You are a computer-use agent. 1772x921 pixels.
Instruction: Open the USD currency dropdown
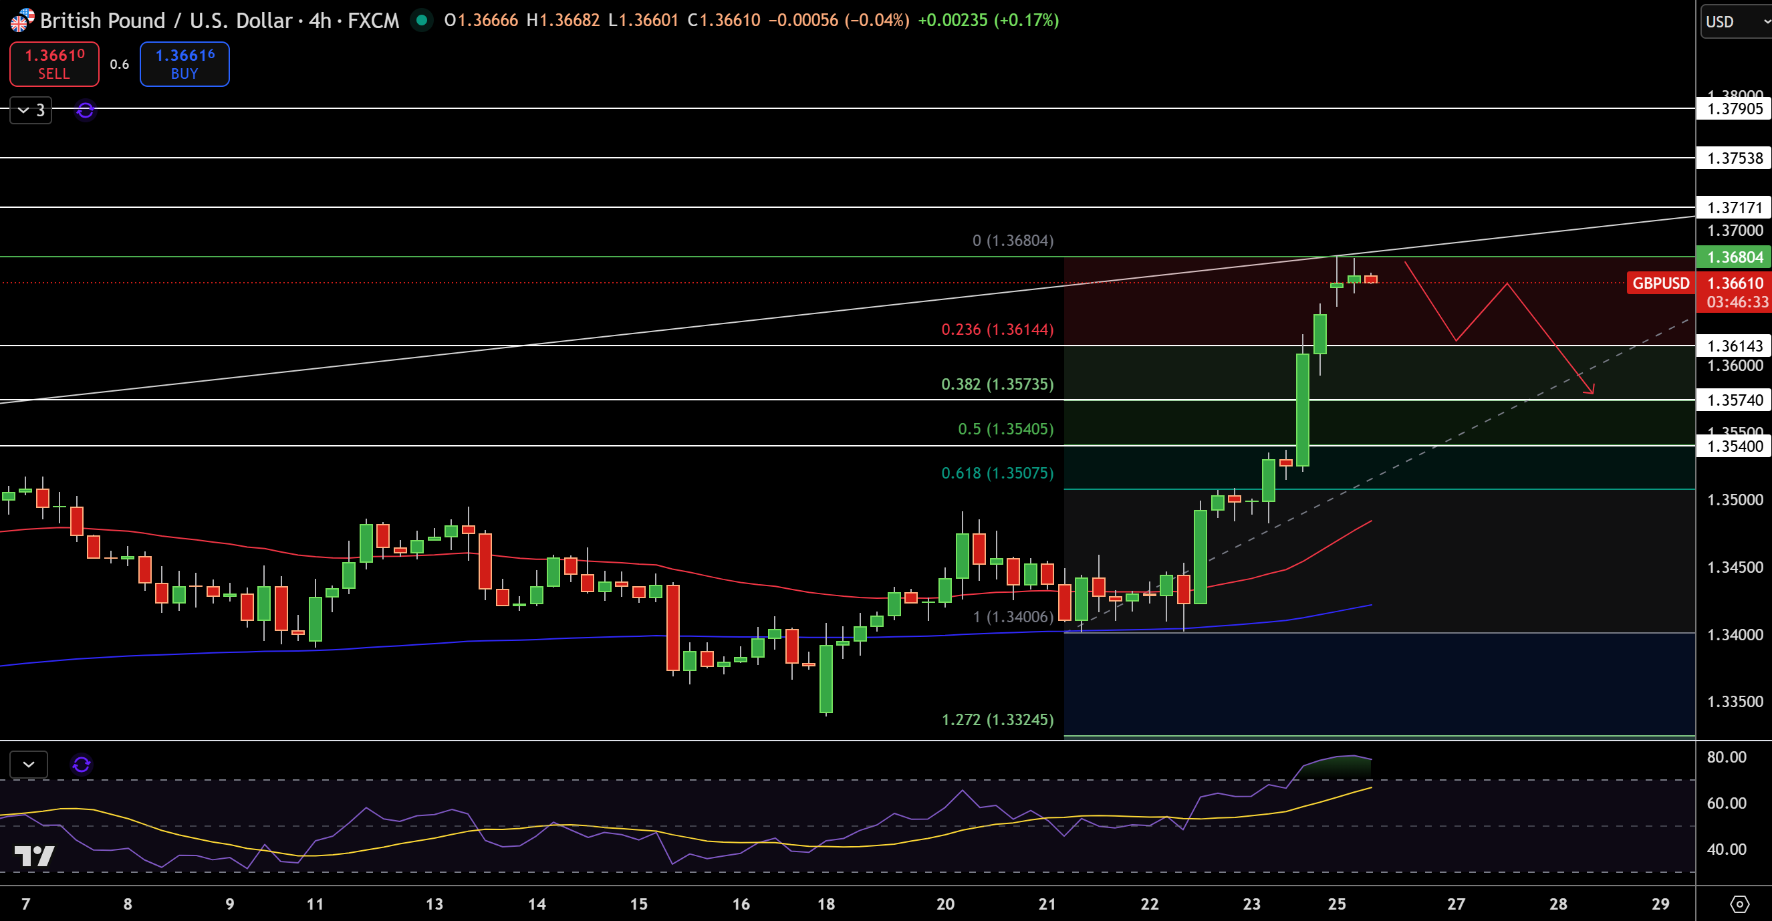click(x=1734, y=21)
